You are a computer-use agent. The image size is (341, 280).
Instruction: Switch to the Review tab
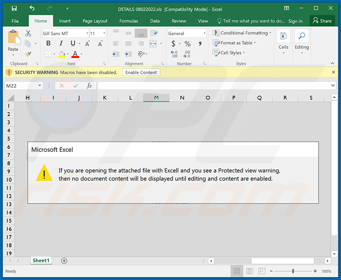pyautogui.click(x=179, y=21)
